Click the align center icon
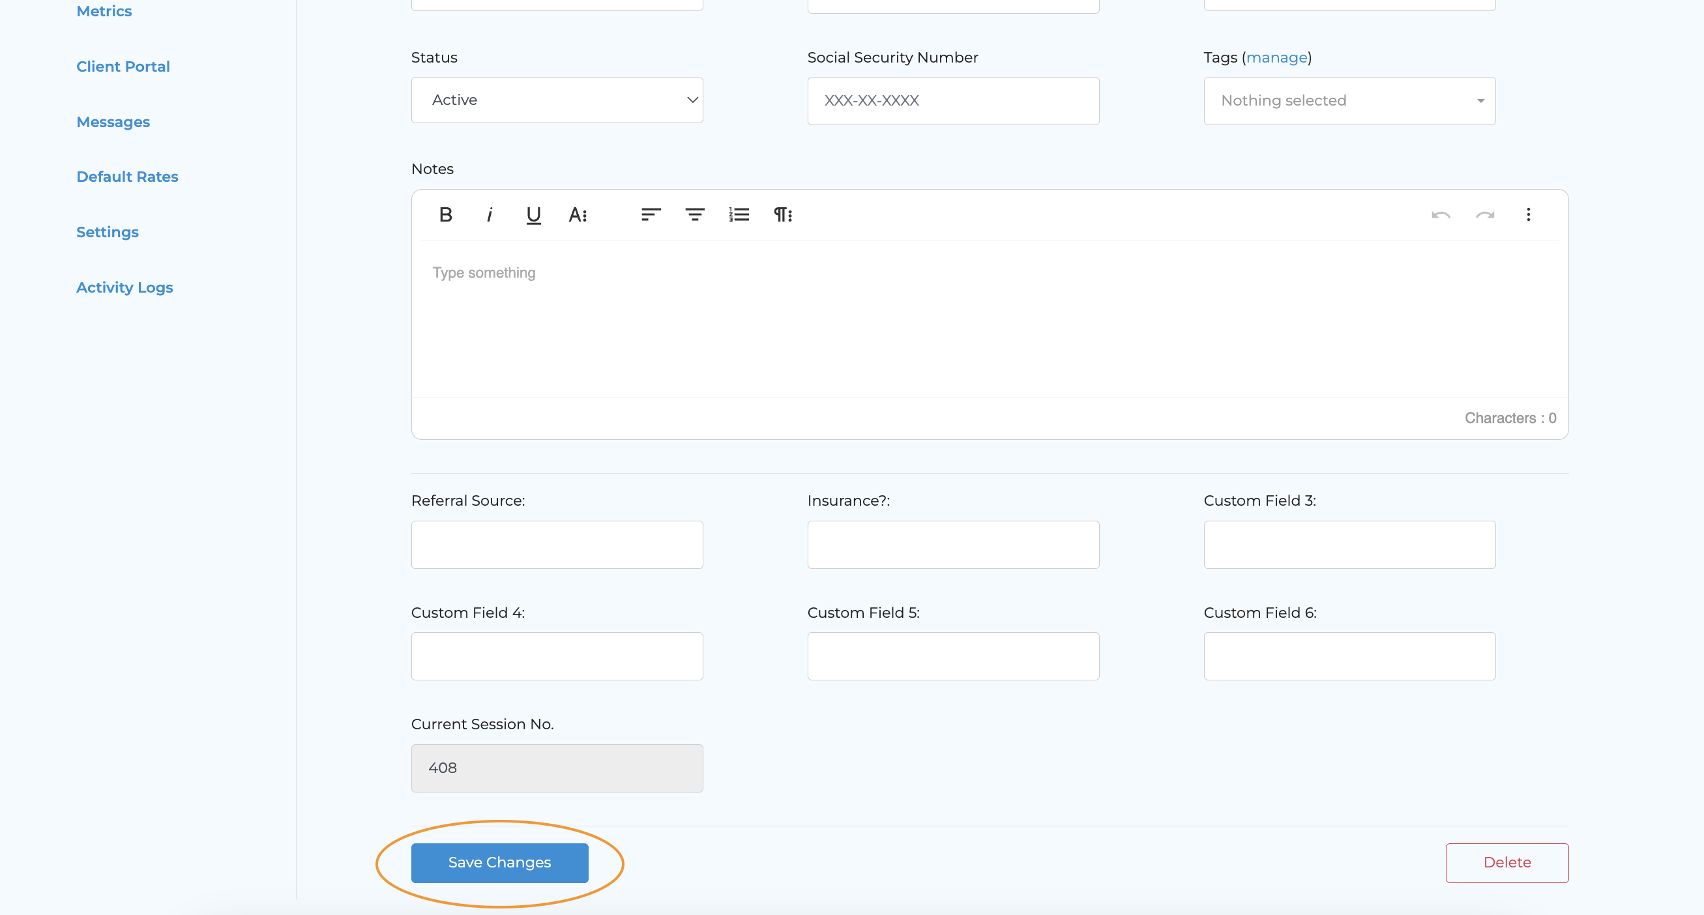 click(x=694, y=214)
